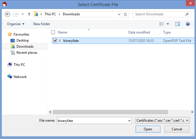Go up one folder level

tap(29, 14)
